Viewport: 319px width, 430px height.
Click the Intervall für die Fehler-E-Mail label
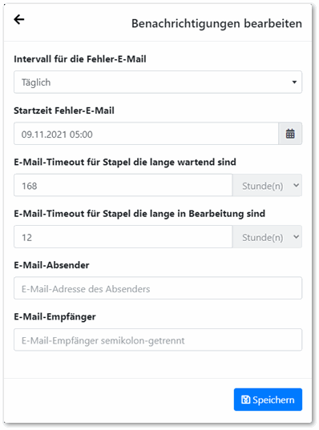(x=80, y=59)
